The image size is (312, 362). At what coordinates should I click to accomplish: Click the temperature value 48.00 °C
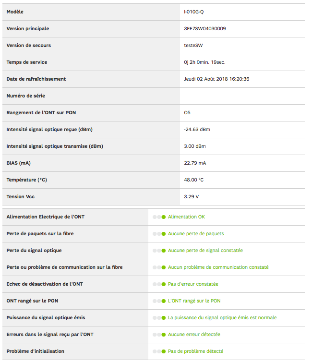click(x=194, y=180)
